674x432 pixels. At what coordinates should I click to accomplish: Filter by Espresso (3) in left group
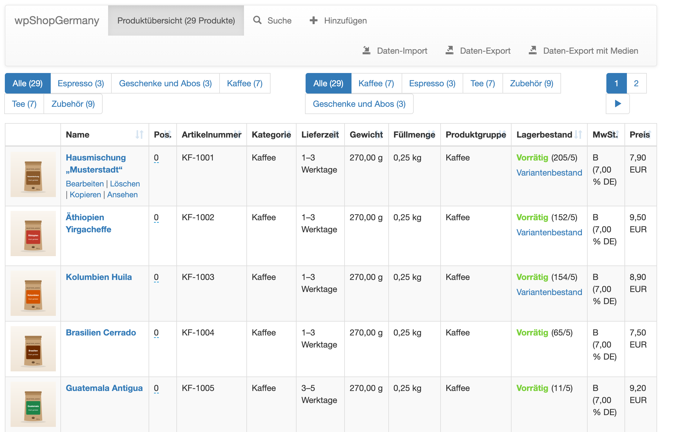coord(81,83)
